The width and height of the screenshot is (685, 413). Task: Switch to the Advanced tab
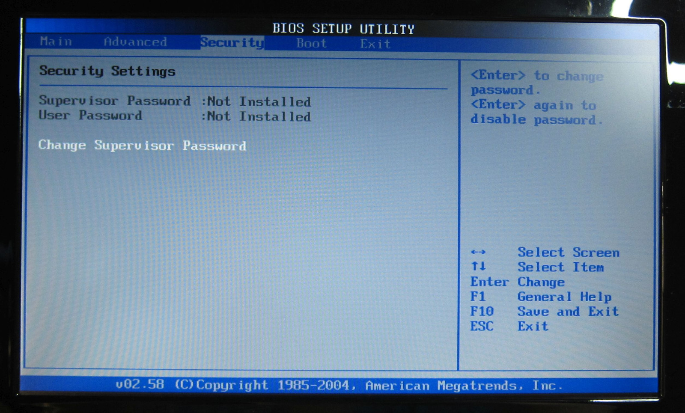135,42
